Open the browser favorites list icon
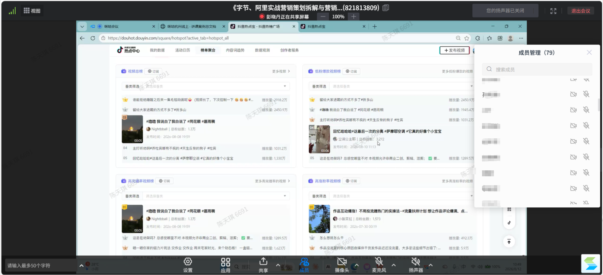 coord(490,38)
